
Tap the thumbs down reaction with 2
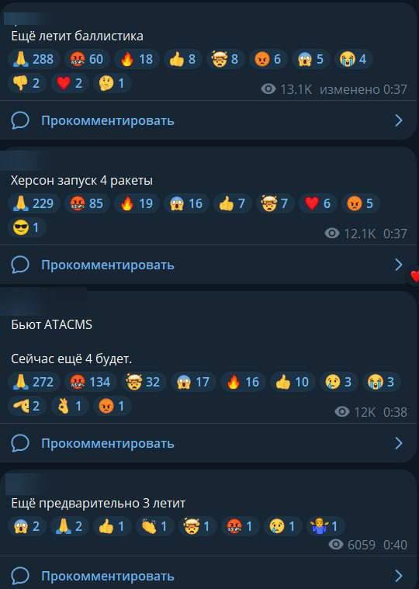coord(26,83)
